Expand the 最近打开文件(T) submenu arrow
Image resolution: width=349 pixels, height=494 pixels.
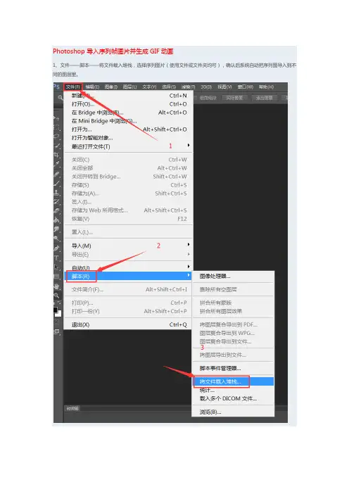[189, 145]
